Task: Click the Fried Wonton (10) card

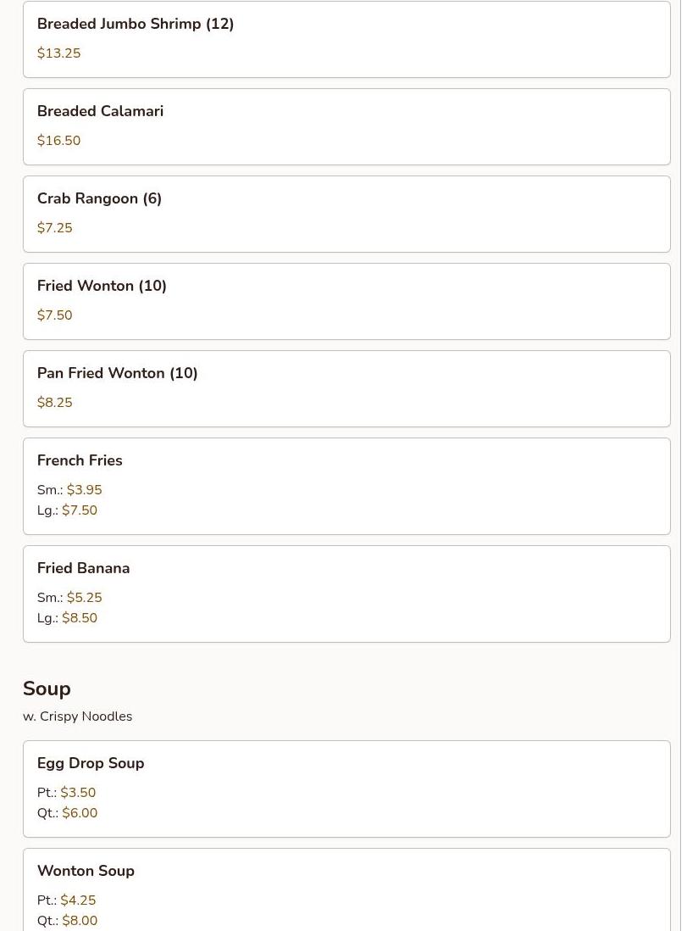Action: [x=346, y=301]
